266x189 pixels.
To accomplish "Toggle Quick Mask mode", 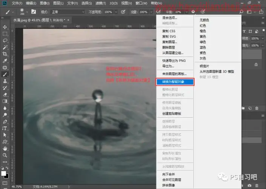I will coord(5,183).
